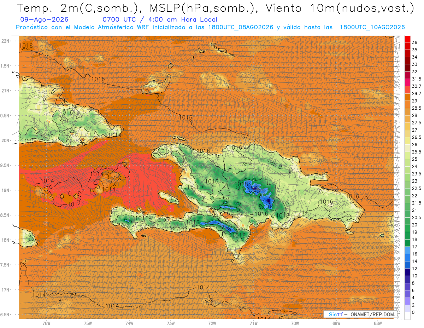Viewport: 424px width, 328px height.
Task: Click the 21.5 value on the color scale
Action: click(417, 203)
